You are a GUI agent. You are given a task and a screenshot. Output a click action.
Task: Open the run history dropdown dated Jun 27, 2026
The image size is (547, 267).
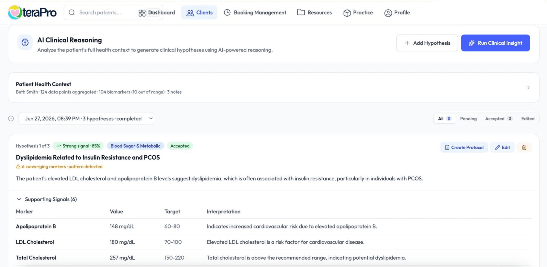point(86,118)
